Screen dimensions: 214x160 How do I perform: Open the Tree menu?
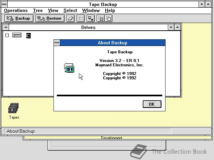38,10
